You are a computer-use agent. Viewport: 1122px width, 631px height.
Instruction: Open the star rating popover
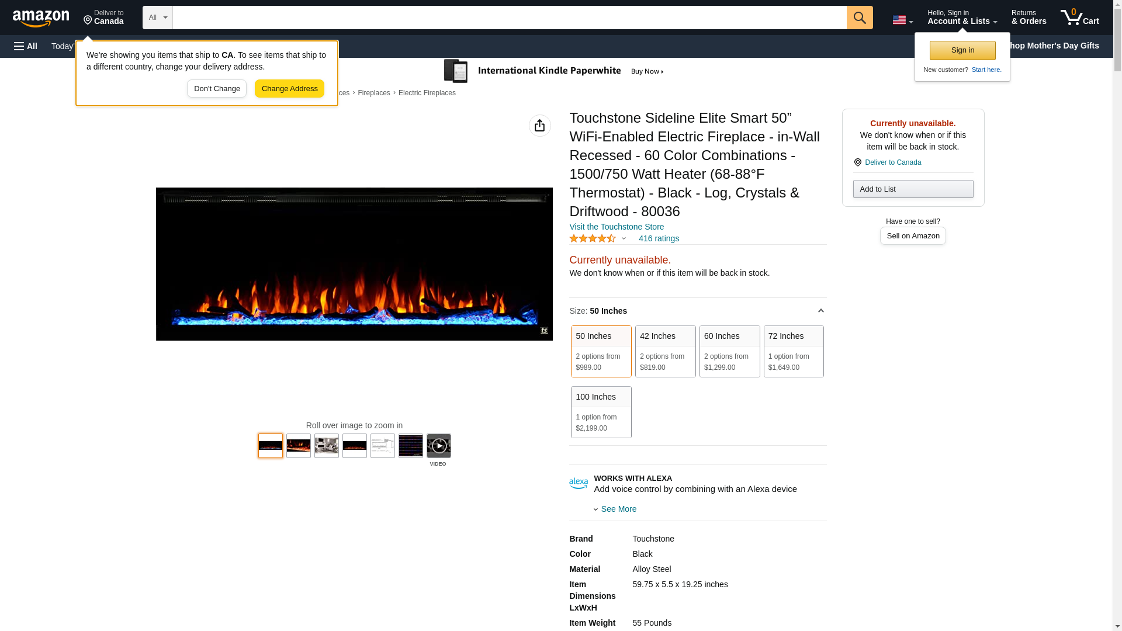(597, 238)
